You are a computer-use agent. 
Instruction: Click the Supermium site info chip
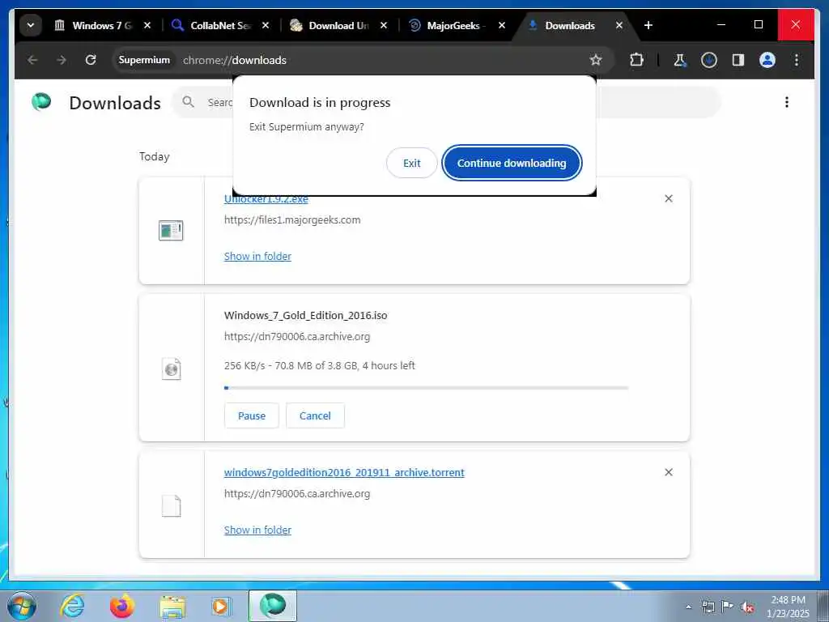tap(144, 60)
